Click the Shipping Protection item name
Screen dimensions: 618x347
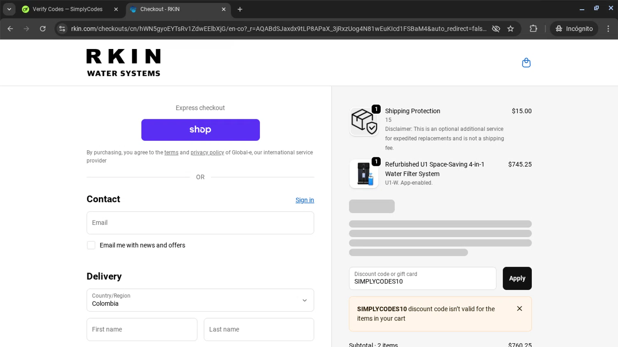click(x=412, y=111)
